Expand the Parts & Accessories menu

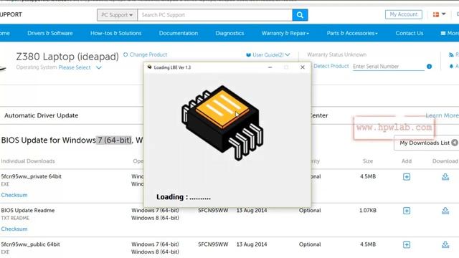pos(352,33)
